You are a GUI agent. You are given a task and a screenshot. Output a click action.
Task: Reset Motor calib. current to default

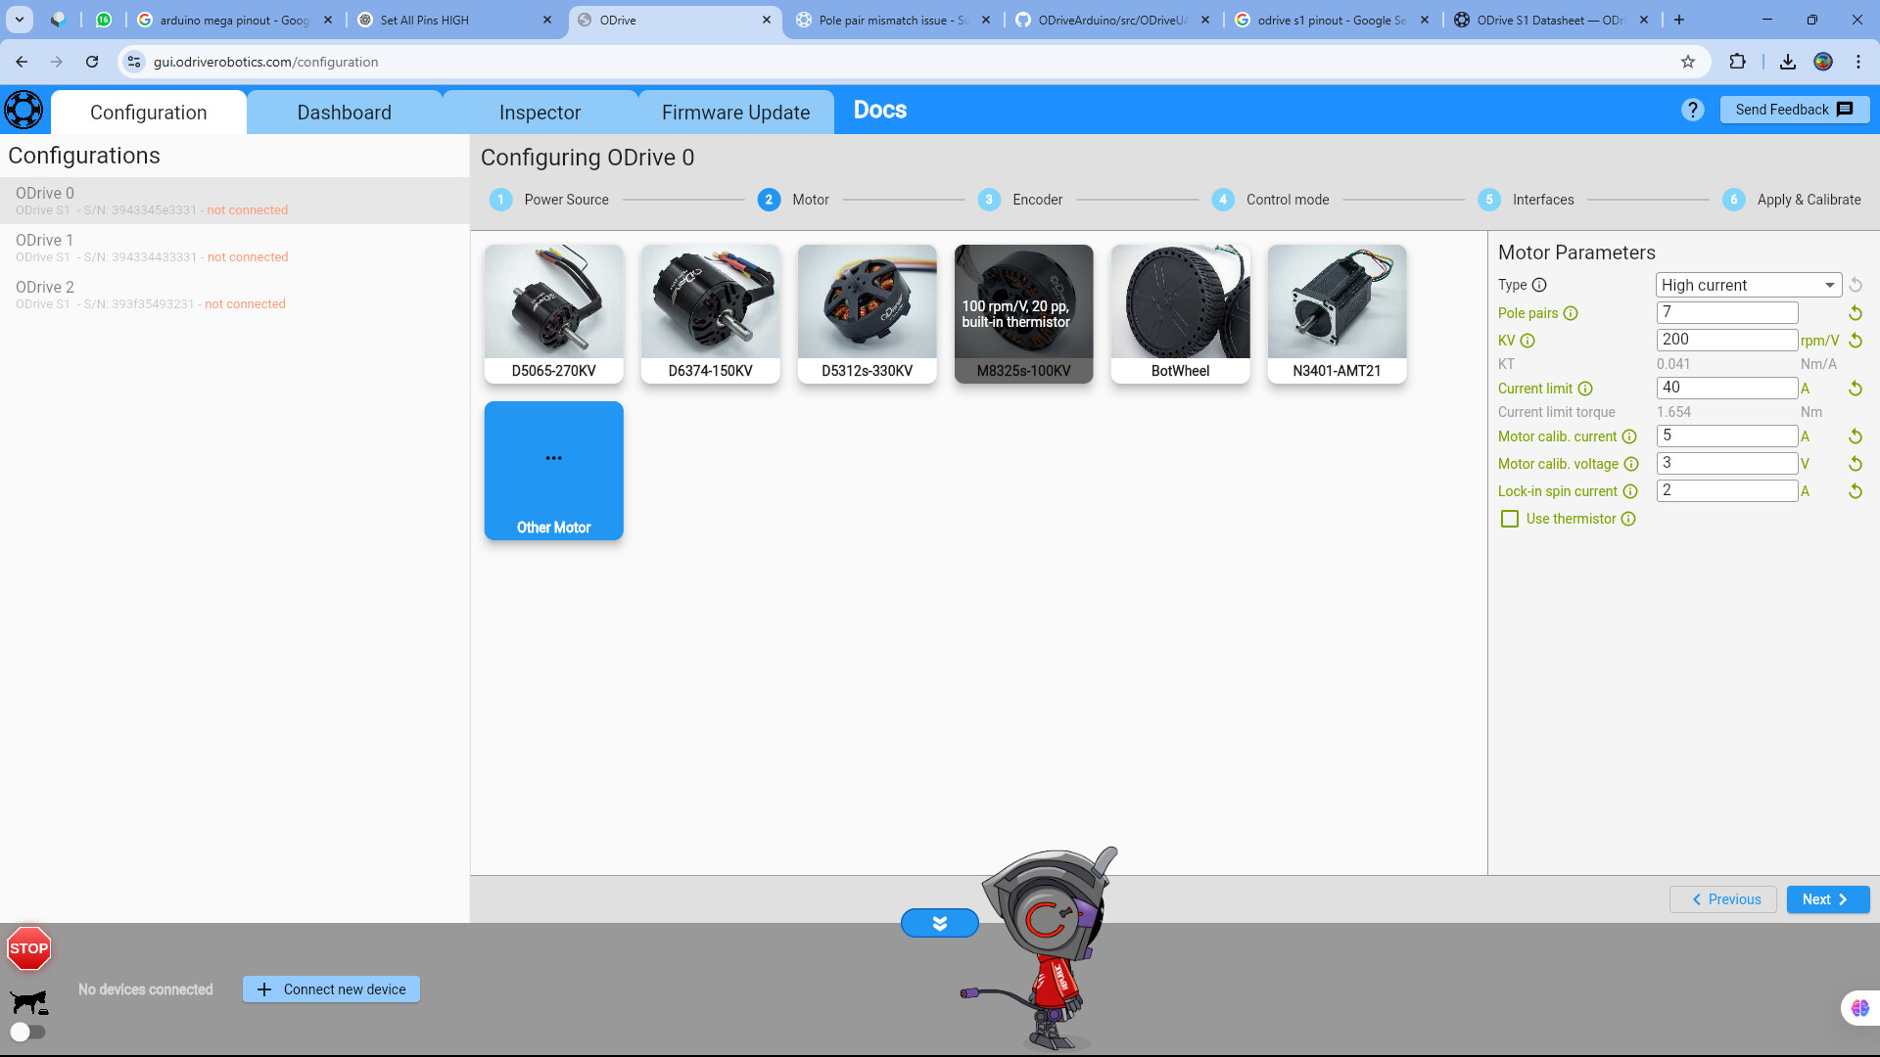[x=1856, y=437]
